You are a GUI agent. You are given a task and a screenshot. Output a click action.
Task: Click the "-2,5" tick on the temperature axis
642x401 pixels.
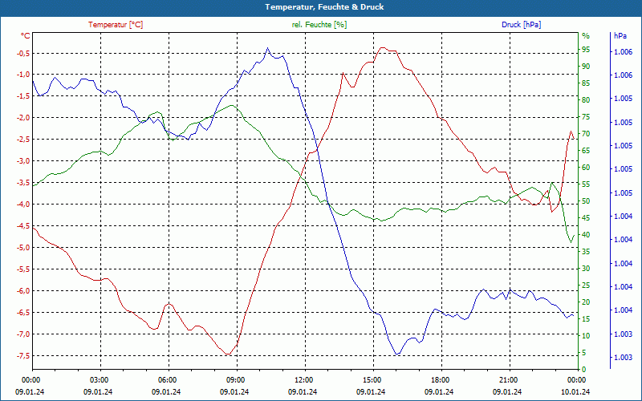(23, 140)
